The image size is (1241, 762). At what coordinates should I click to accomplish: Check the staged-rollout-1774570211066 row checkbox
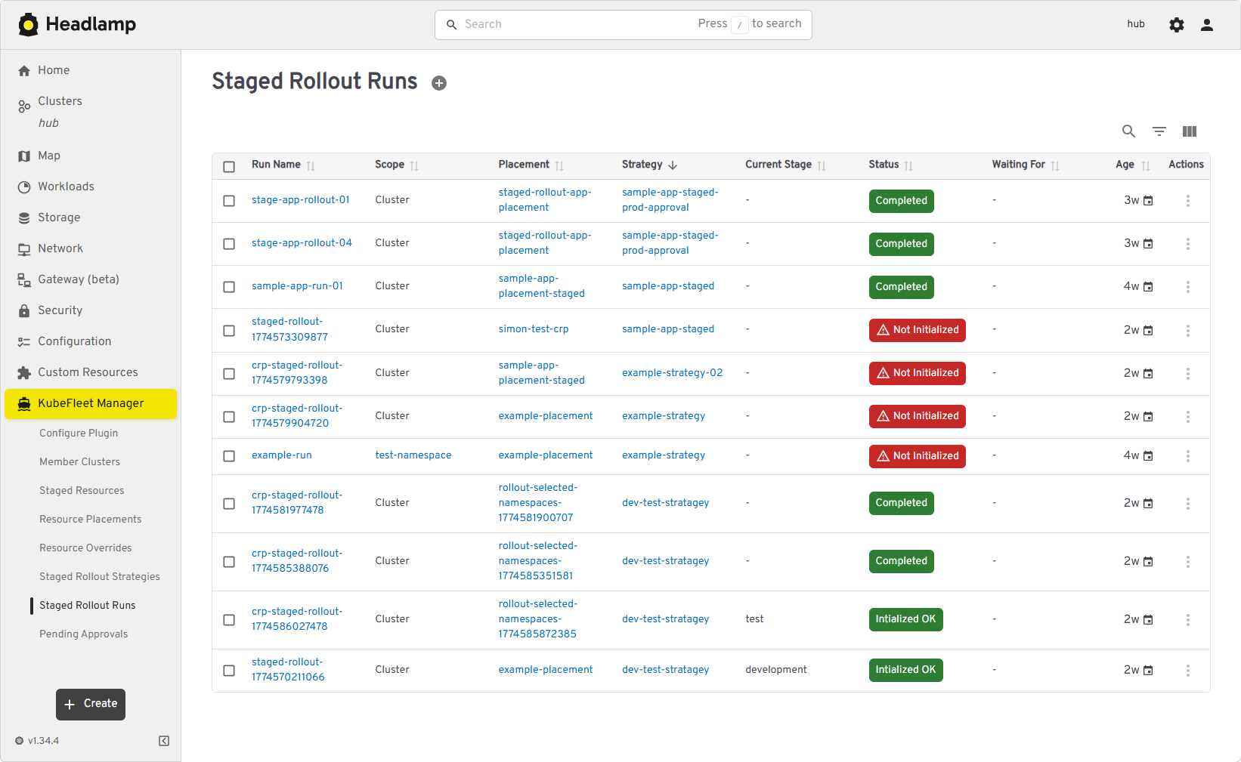tap(229, 671)
